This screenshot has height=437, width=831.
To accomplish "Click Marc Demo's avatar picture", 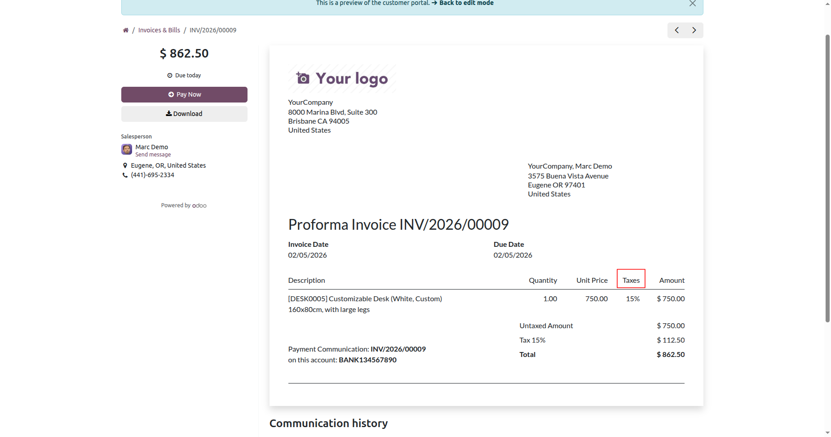I will (x=127, y=149).
